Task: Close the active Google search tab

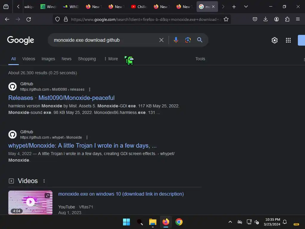Action: pos(213,7)
